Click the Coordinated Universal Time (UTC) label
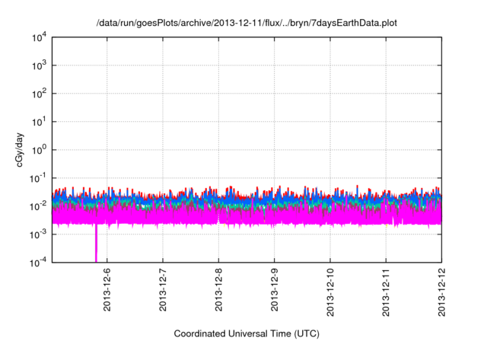Image resolution: width=487 pixels, height=341 pixels. [247, 333]
